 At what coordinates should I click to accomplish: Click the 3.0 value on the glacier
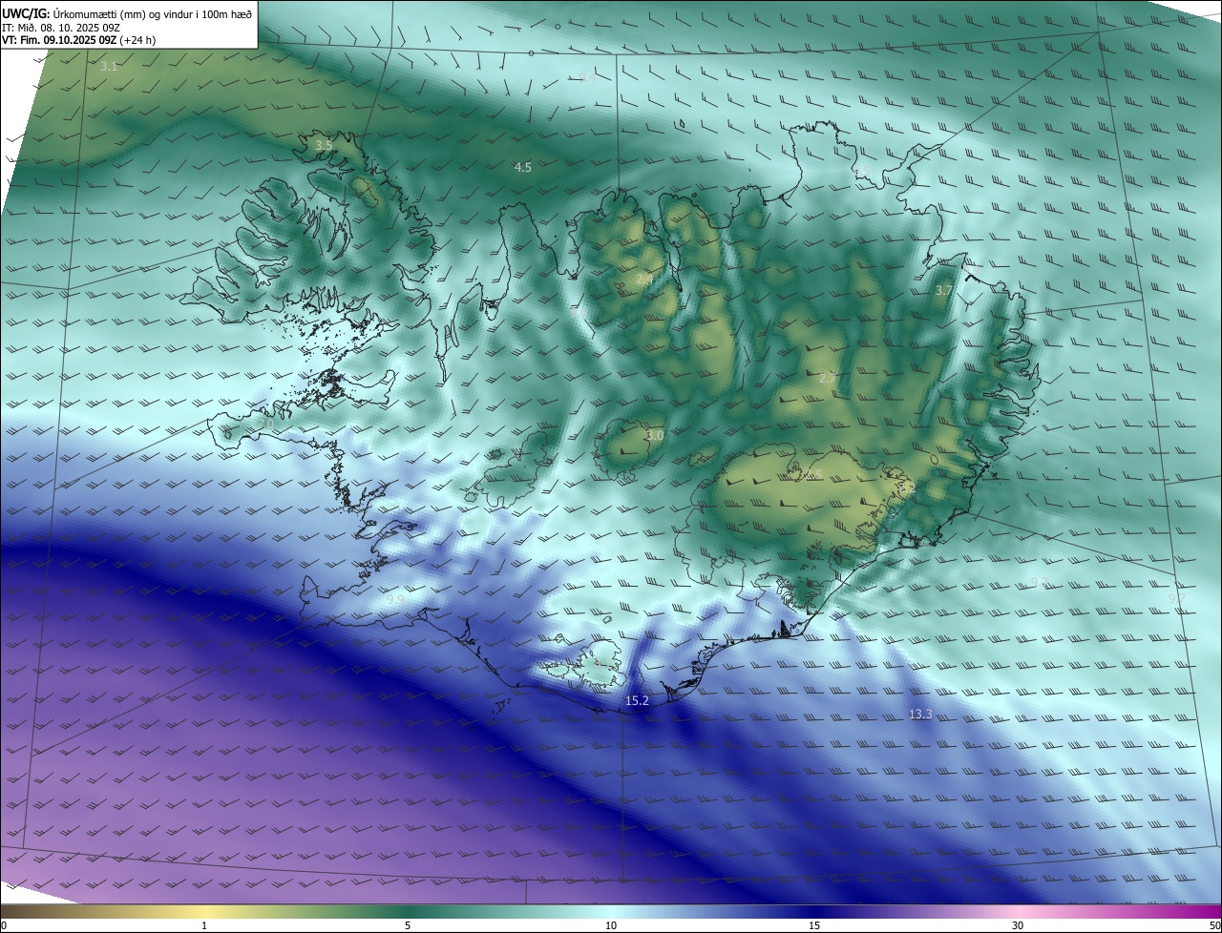tap(654, 435)
